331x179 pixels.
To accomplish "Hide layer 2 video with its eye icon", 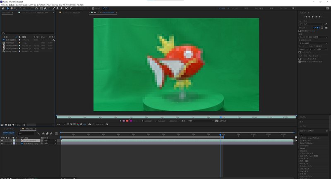I will click(x=2, y=143).
